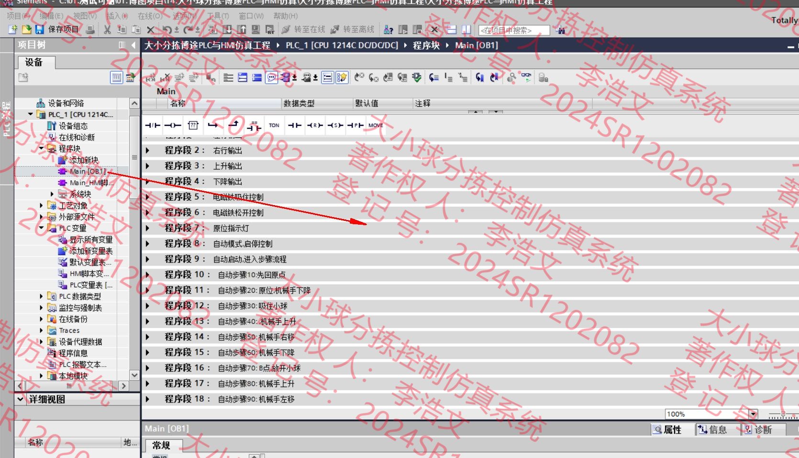This screenshot has width=799, height=458.
Task: Click the download to device icon
Action: click(227, 30)
